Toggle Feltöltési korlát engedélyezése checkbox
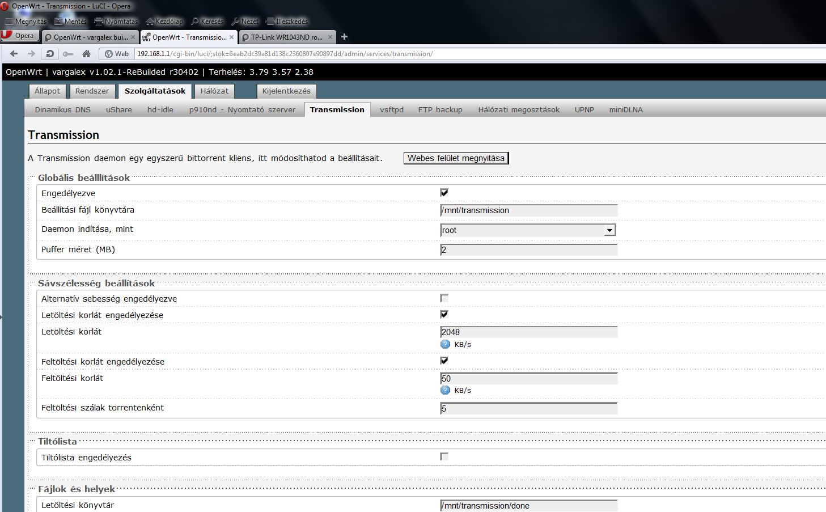The image size is (826, 512). click(x=444, y=361)
